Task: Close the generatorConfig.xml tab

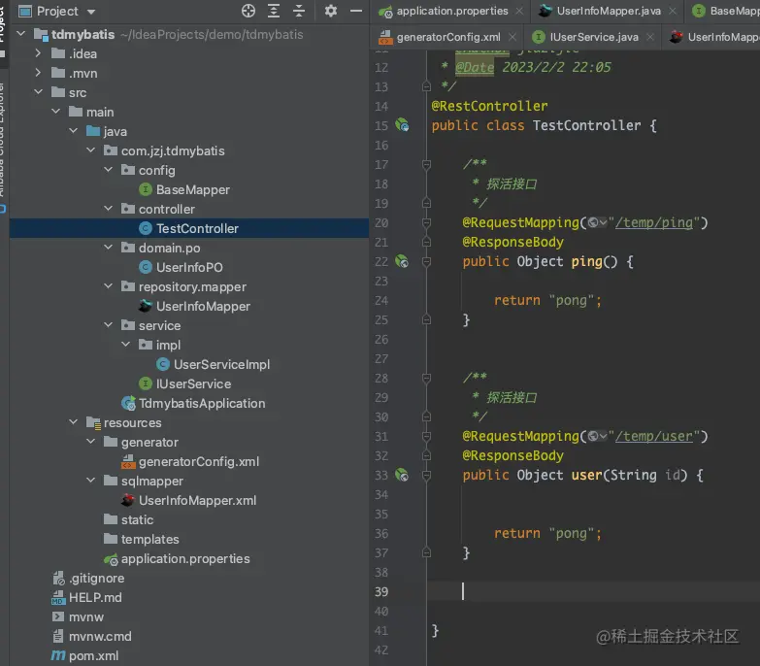Action: coord(512,37)
